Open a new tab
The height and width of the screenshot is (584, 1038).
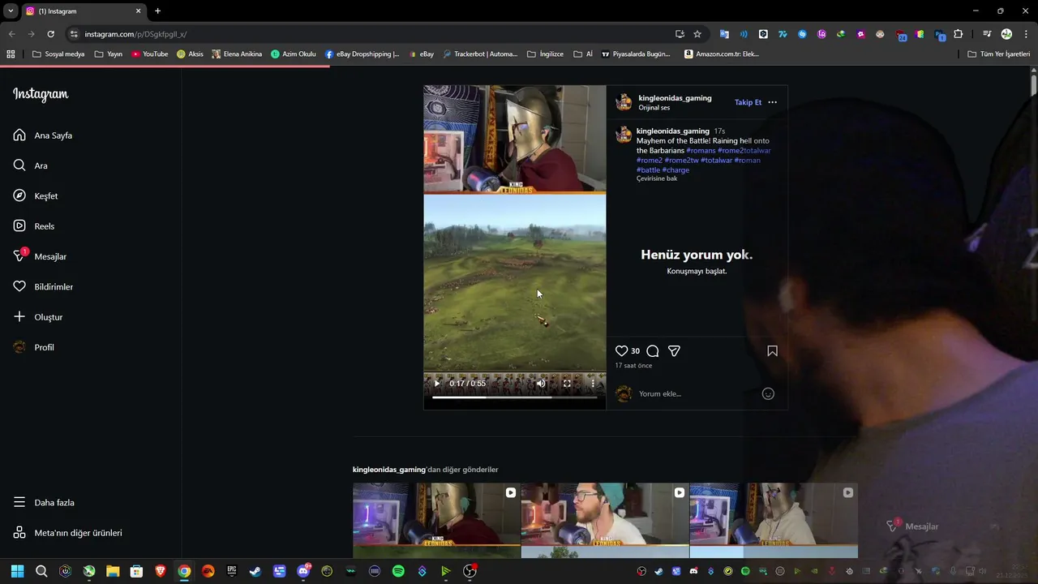tap(157, 11)
